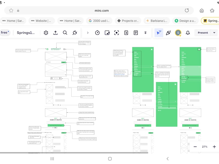Open the 27% zoom level menu
The image size is (219, 164).
204,147
